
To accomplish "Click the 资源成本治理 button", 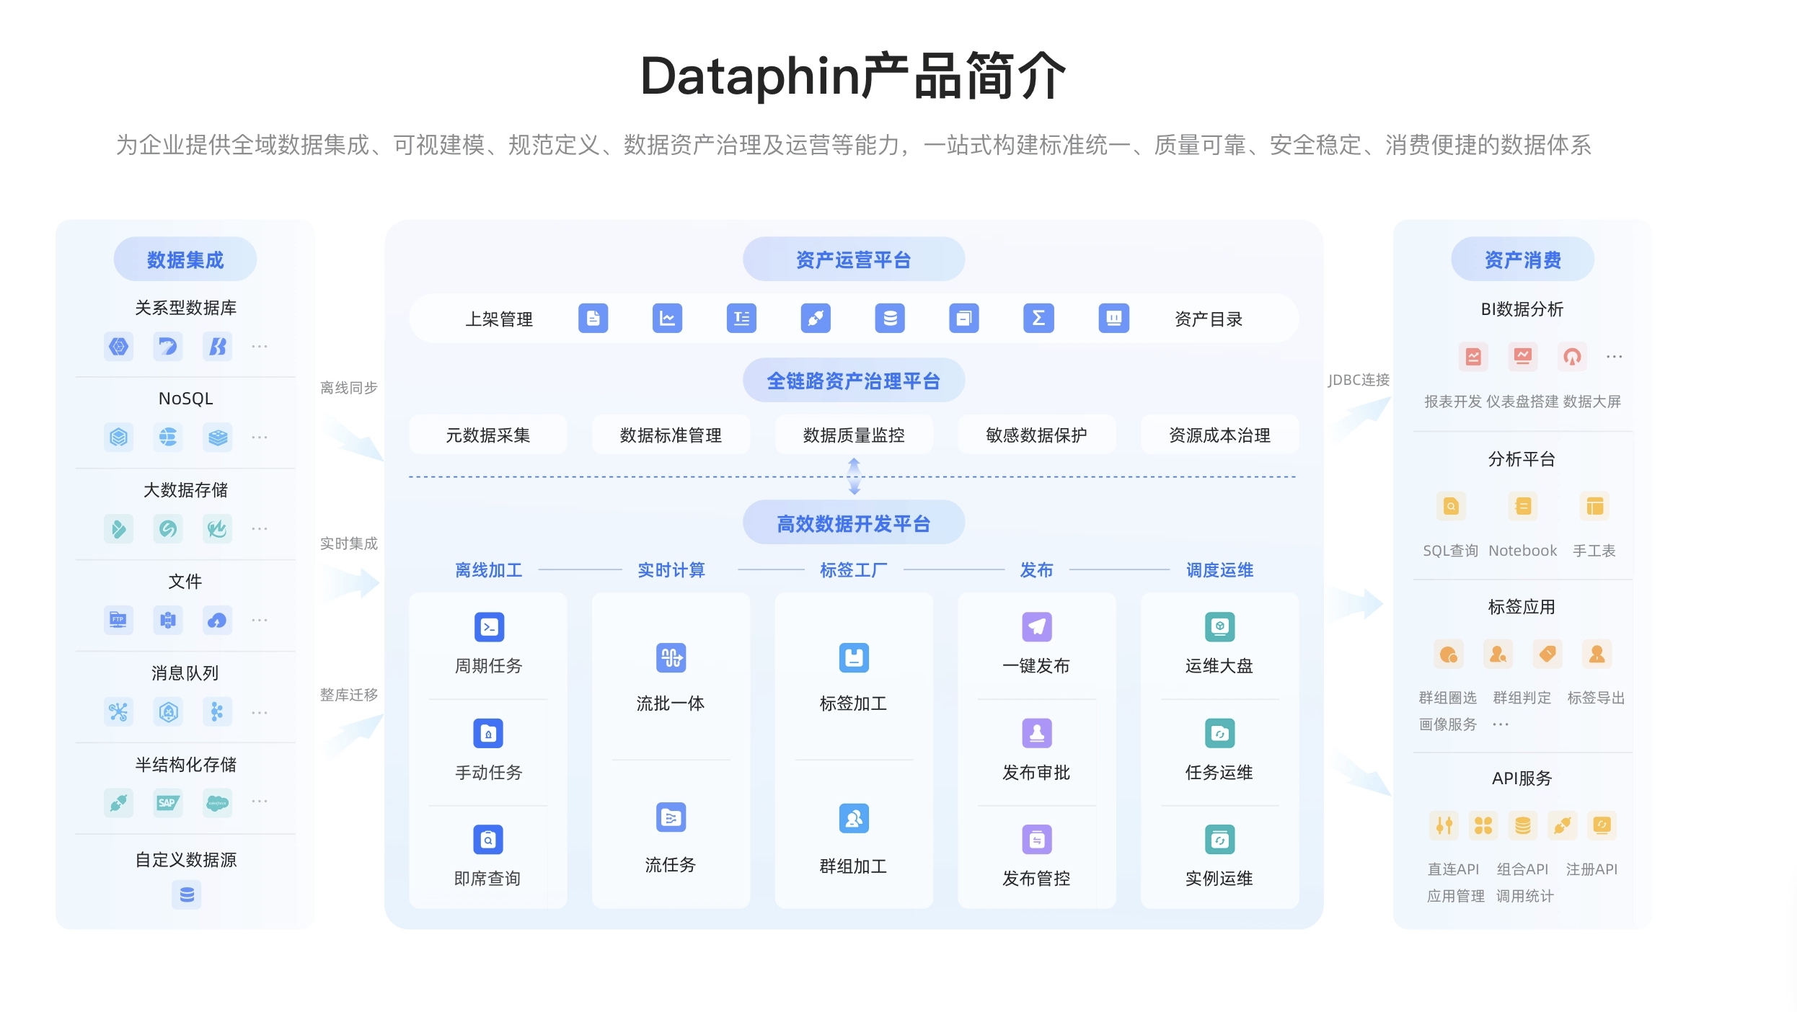I will [1220, 435].
